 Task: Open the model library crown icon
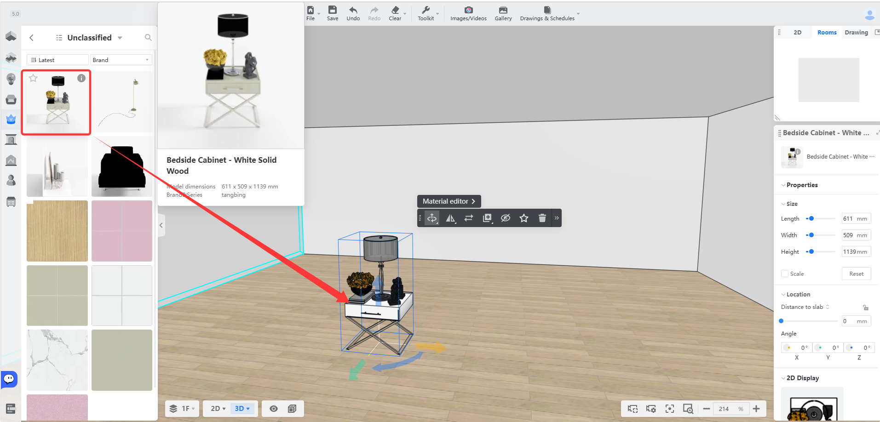pos(11,119)
